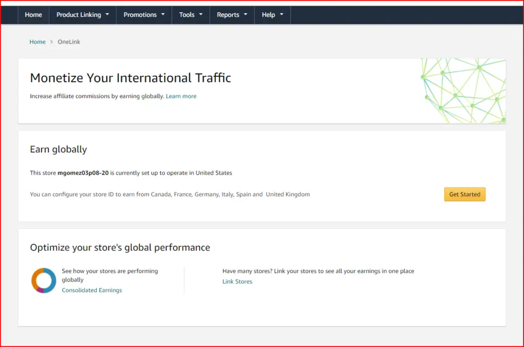Open the Tools menu
Screen dimensions: 524x347
tap(191, 15)
